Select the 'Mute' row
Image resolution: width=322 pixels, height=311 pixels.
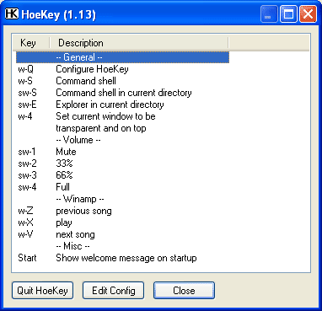[123, 152]
